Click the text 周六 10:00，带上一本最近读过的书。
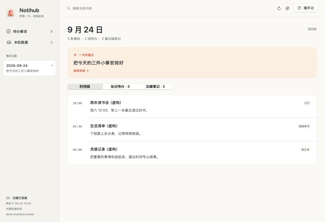Screen dimensions: 325x222 point(119,110)
